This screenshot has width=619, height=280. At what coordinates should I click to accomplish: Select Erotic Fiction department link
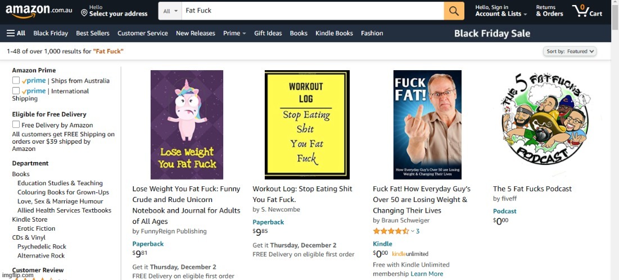coord(37,228)
